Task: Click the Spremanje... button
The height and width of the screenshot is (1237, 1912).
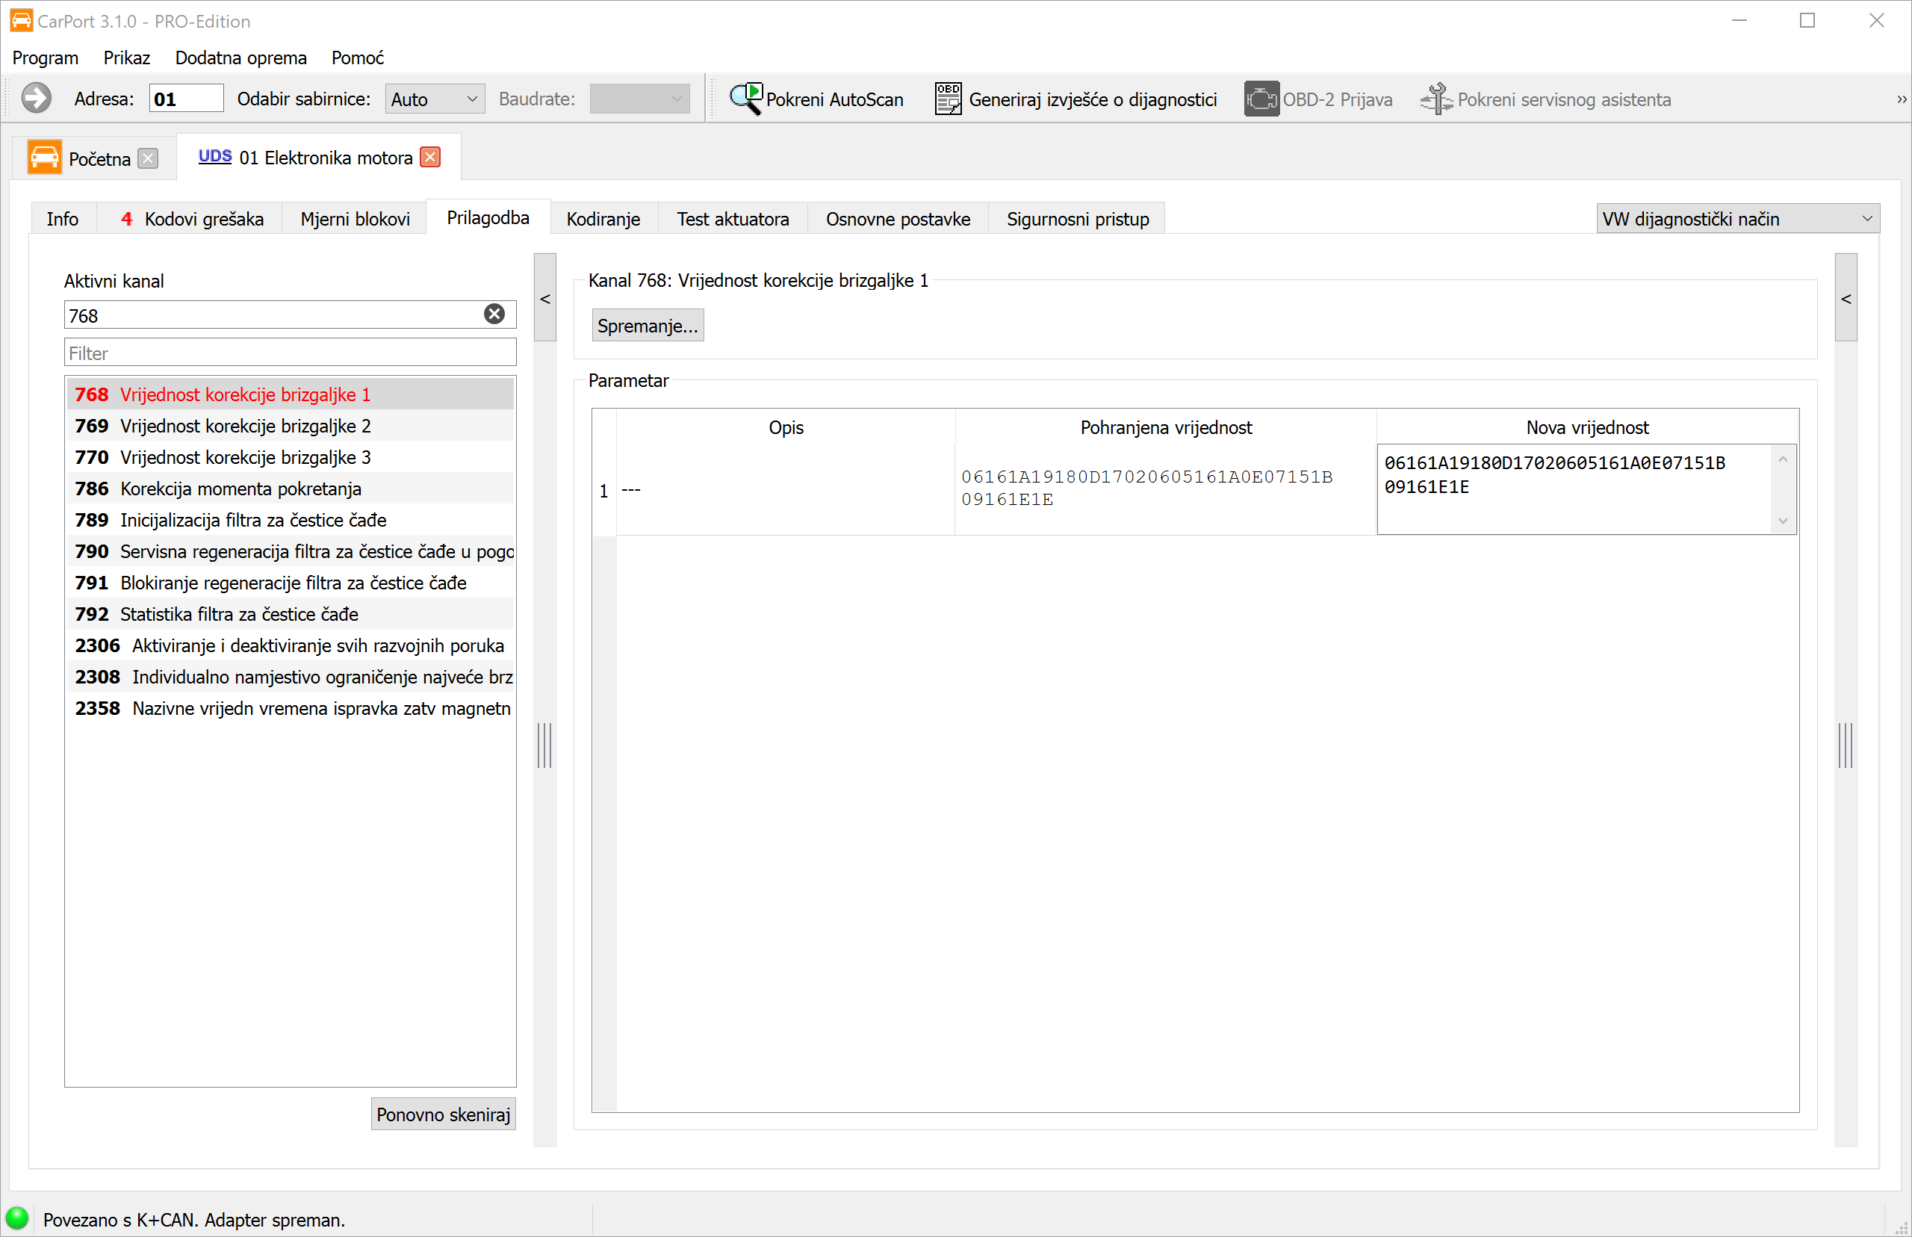Action: [x=648, y=326]
